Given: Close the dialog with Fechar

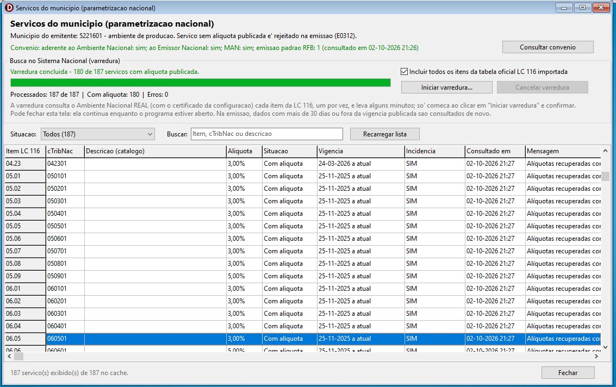Looking at the screenshot, I should click(x=568, y=372).
